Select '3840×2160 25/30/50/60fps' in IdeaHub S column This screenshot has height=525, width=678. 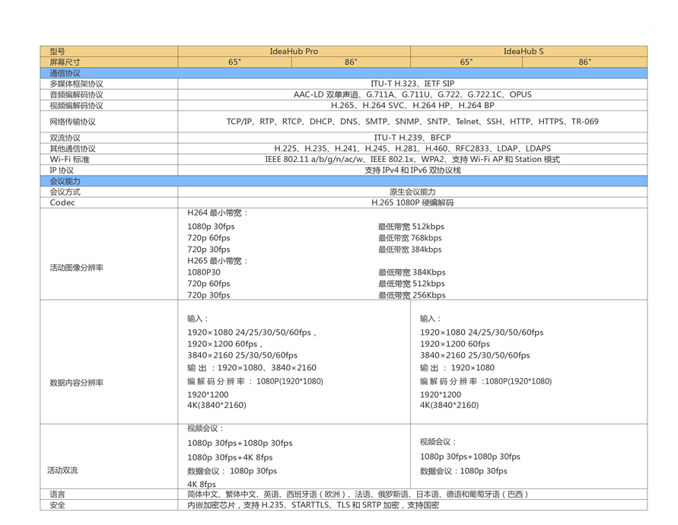pyautogui.click(x=475, y=355)
